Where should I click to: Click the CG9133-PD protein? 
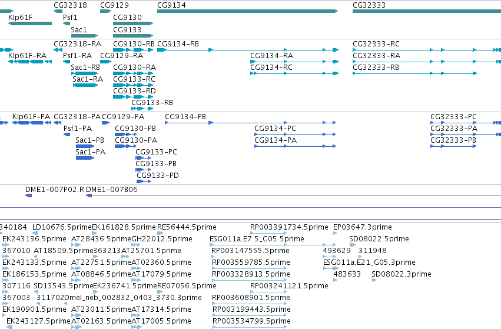(144, 181)
